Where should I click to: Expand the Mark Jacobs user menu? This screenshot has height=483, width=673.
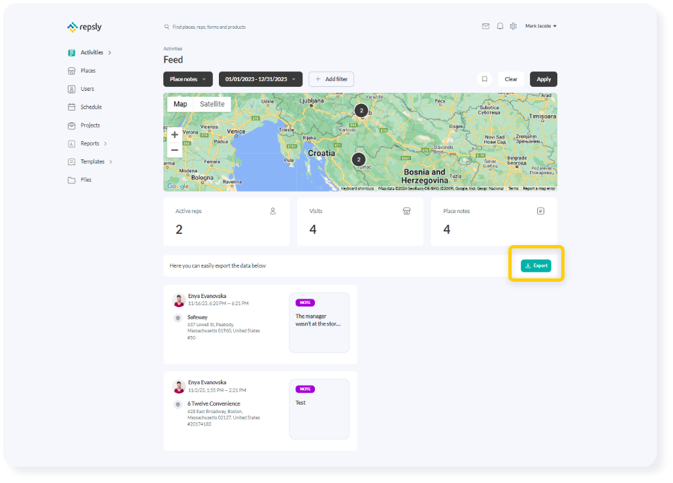pos(541,26)
